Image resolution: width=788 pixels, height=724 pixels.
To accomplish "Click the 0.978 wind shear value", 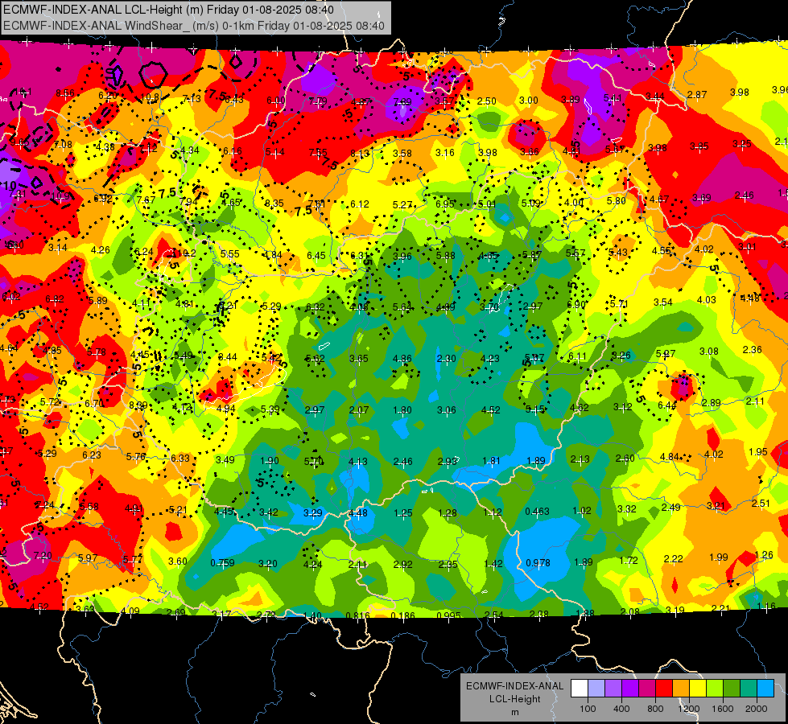I will 538,563.
